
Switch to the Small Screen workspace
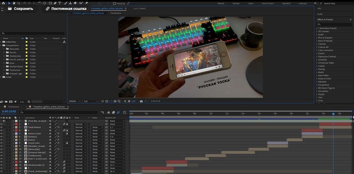pos(267,4)
